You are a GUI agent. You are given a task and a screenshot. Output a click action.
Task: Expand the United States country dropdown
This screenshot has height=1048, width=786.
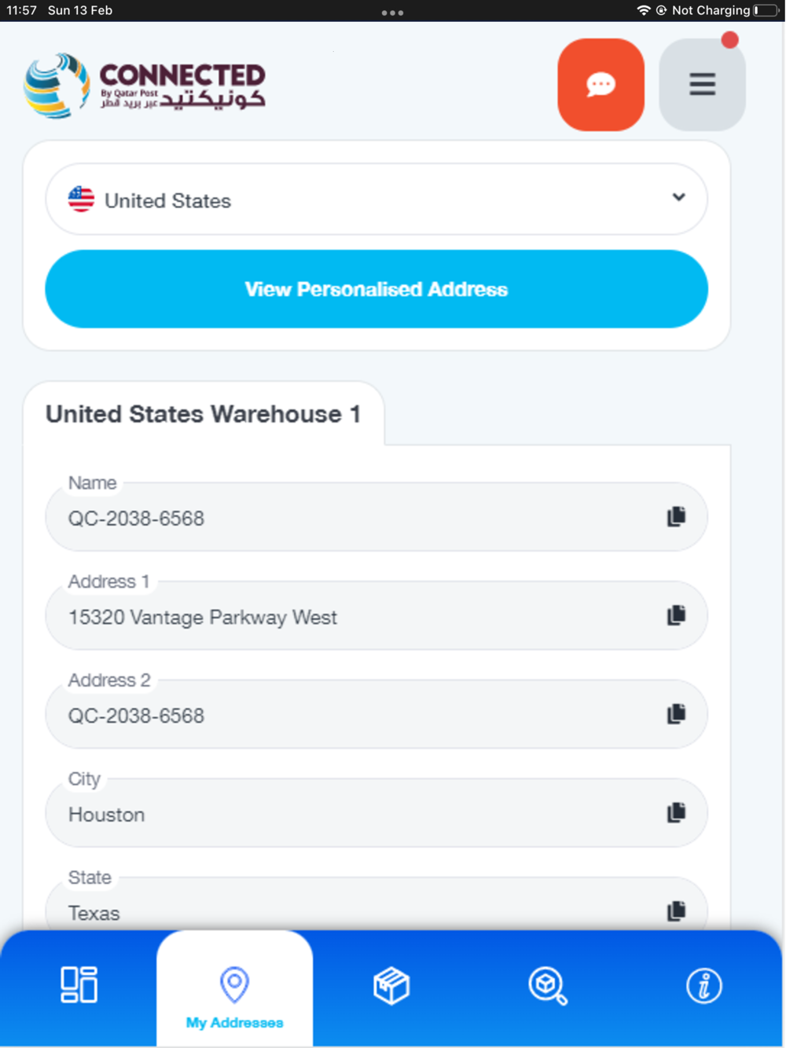376,200
